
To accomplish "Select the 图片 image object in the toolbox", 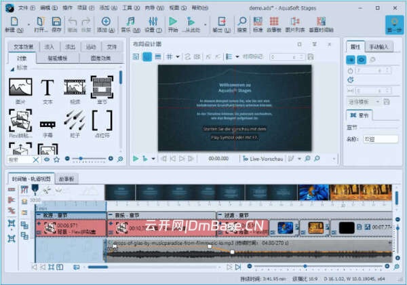I will 20,90.
